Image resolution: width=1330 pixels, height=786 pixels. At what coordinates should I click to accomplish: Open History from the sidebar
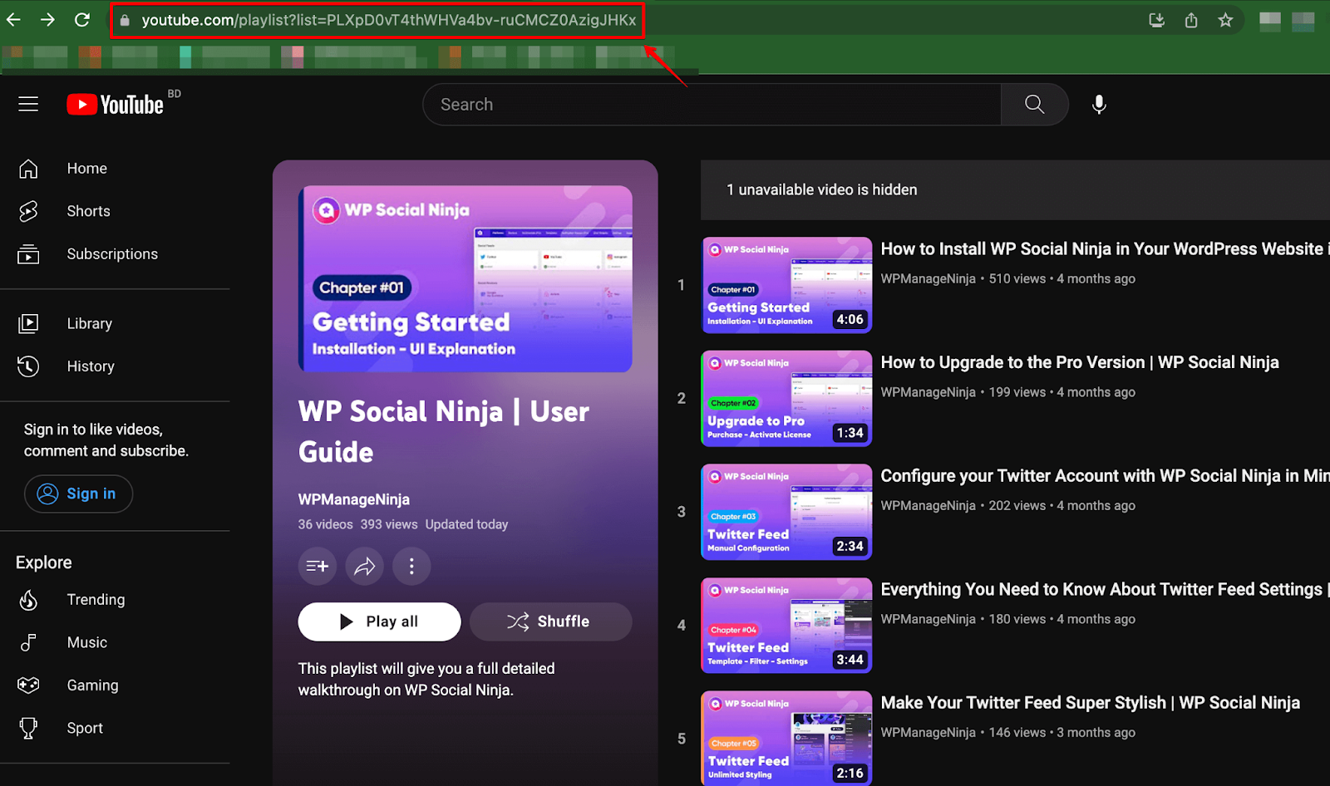coord(91,366)
